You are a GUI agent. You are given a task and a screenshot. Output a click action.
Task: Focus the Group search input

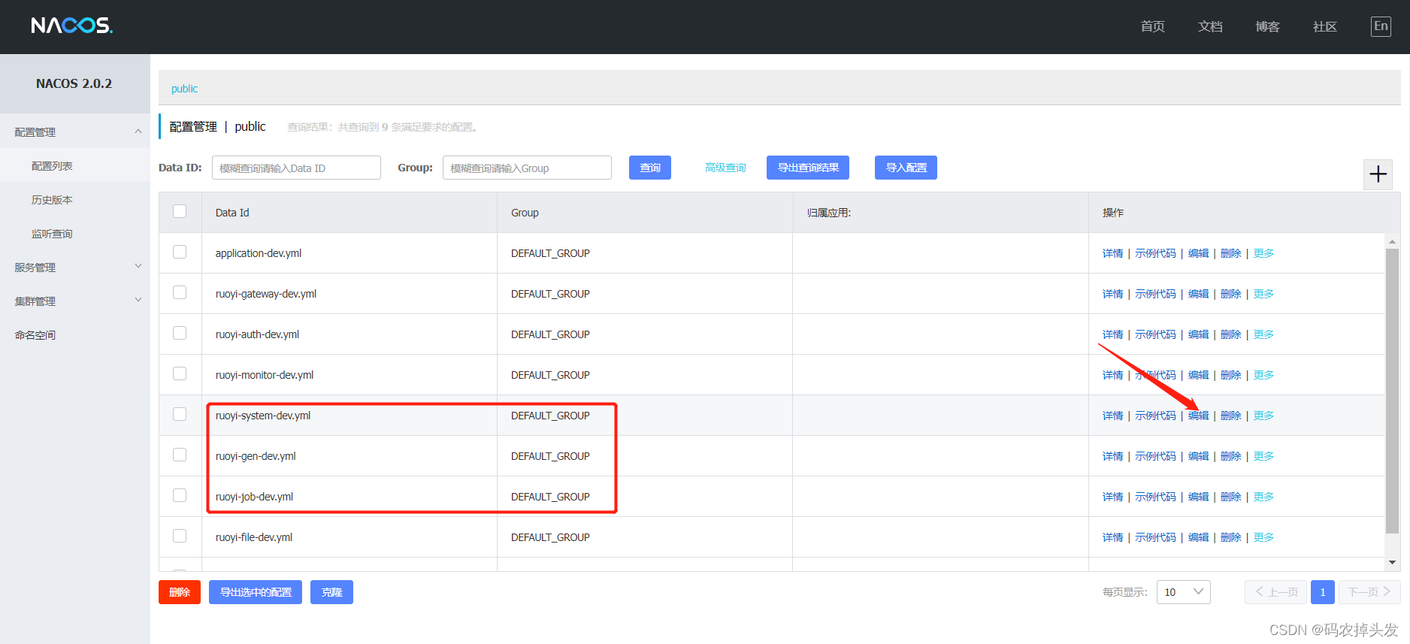pos(527,168)
